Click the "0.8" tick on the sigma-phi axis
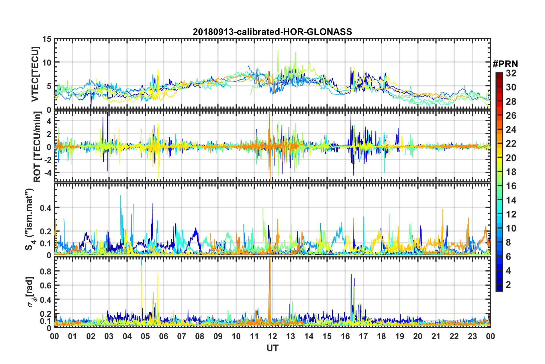This screenshot has width=545, height=364. (46, 271)
